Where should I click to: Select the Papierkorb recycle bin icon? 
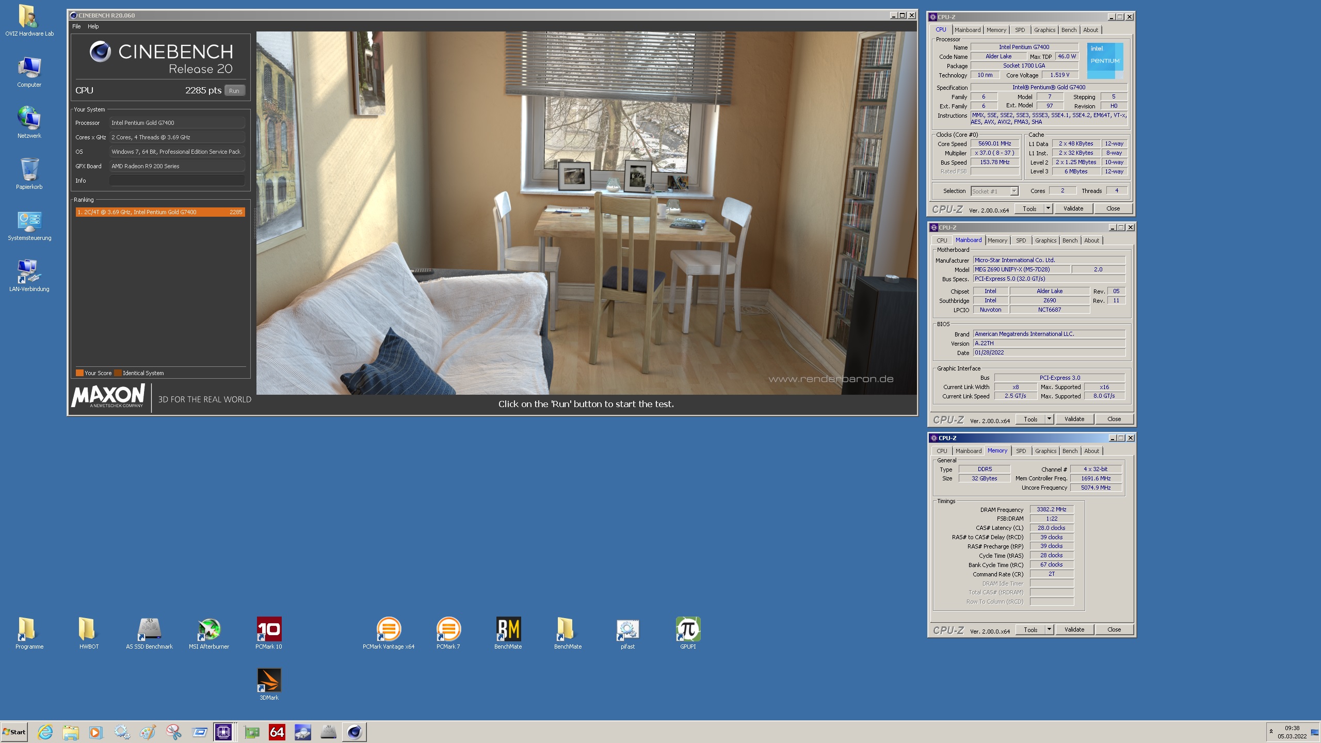(x=29, y=174)
